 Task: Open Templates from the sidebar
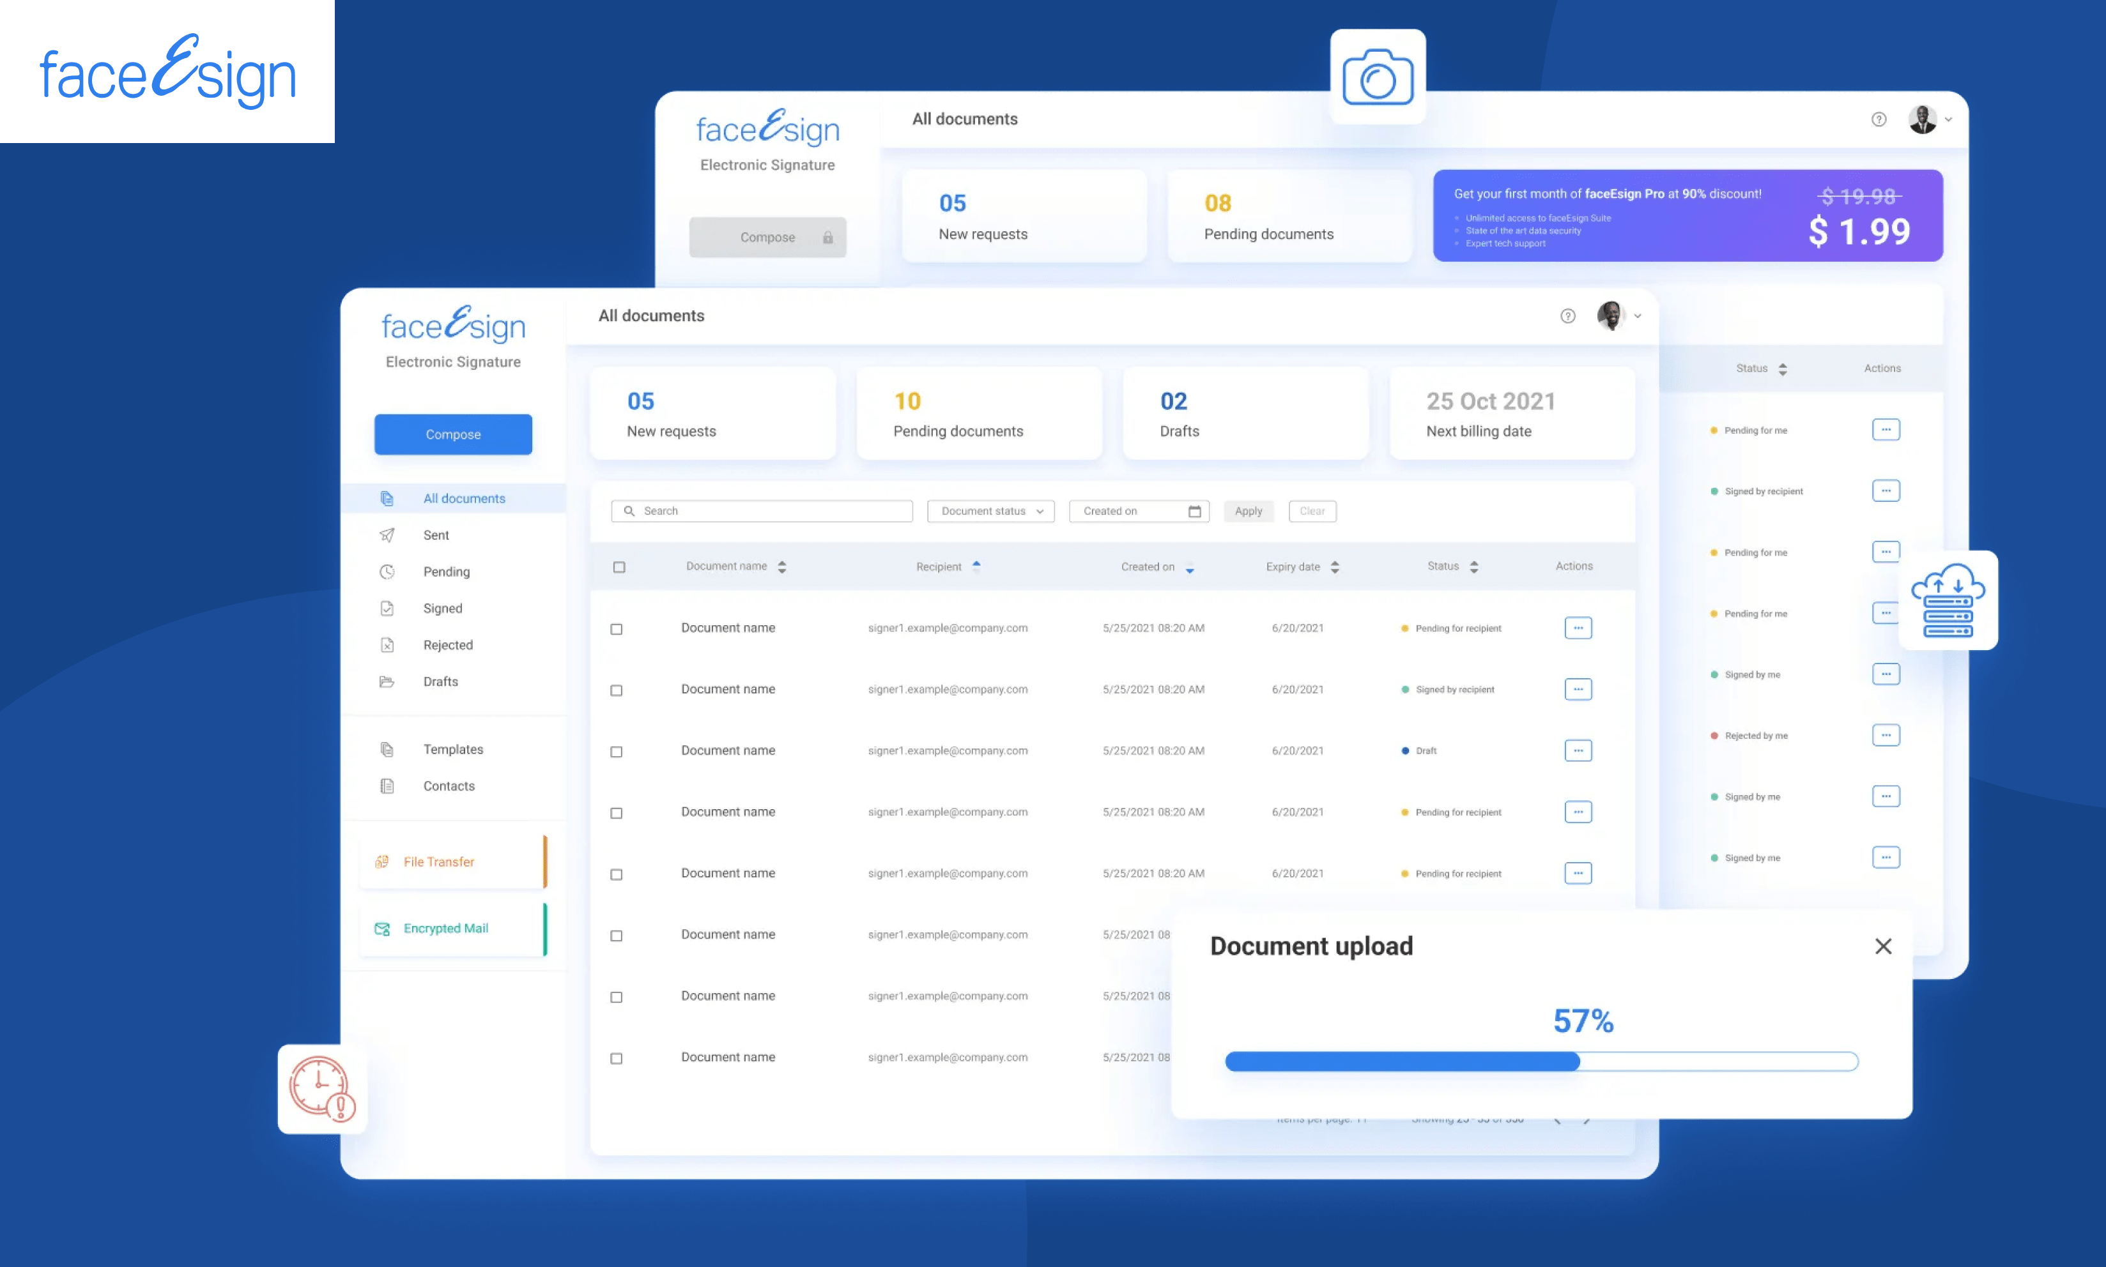(452, 748)
